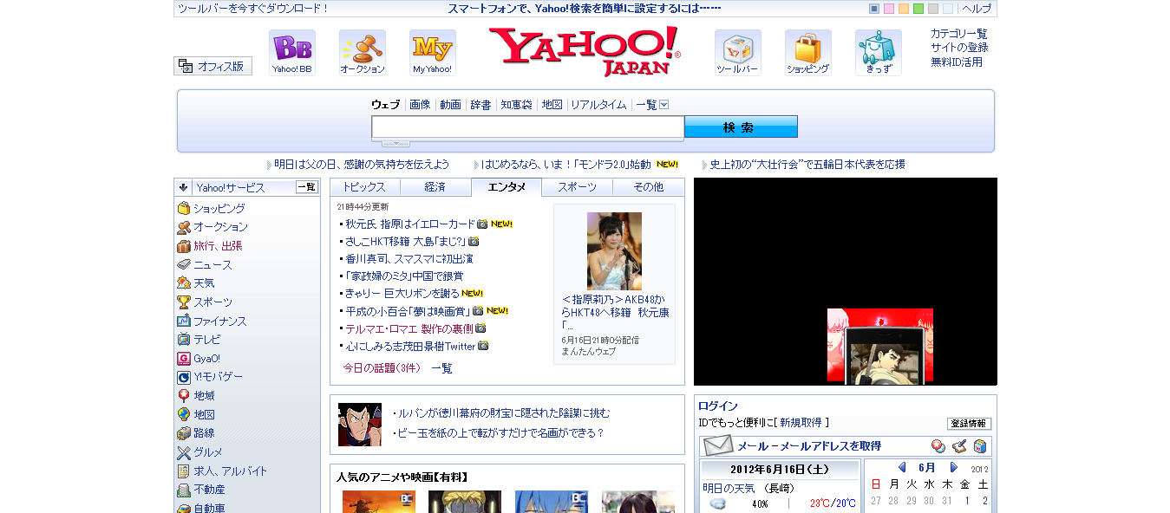Choose the gray theme color swatch
Image resolution: width=1170 pixels, height=513 pixels.
click(933, 9)
